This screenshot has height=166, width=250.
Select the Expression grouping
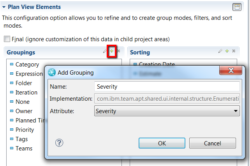(x=26, y=74)
